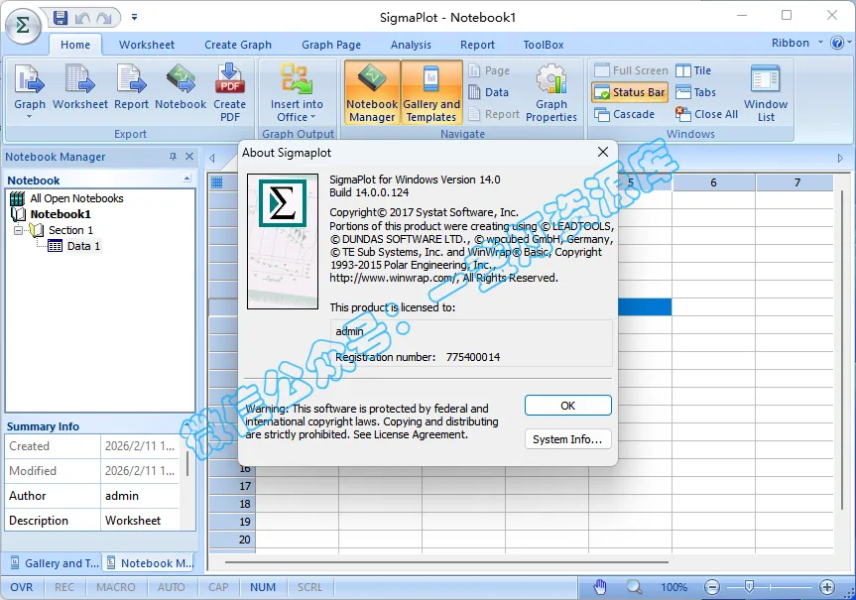
Task: Navigate to Data
Action: tap(489, 92)
